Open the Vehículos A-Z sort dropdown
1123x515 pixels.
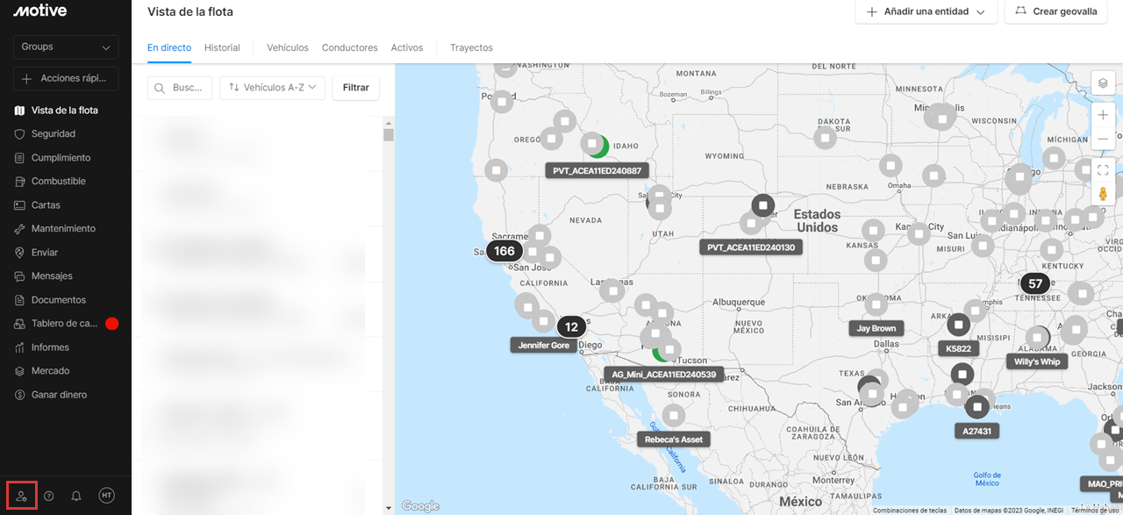tap(273, 88)
